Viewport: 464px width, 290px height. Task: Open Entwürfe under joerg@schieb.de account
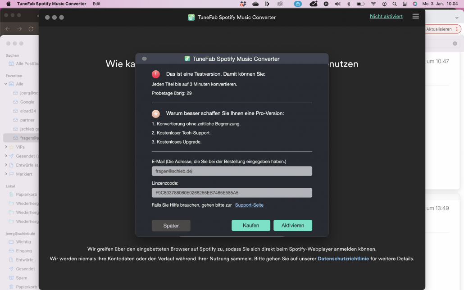21,260
